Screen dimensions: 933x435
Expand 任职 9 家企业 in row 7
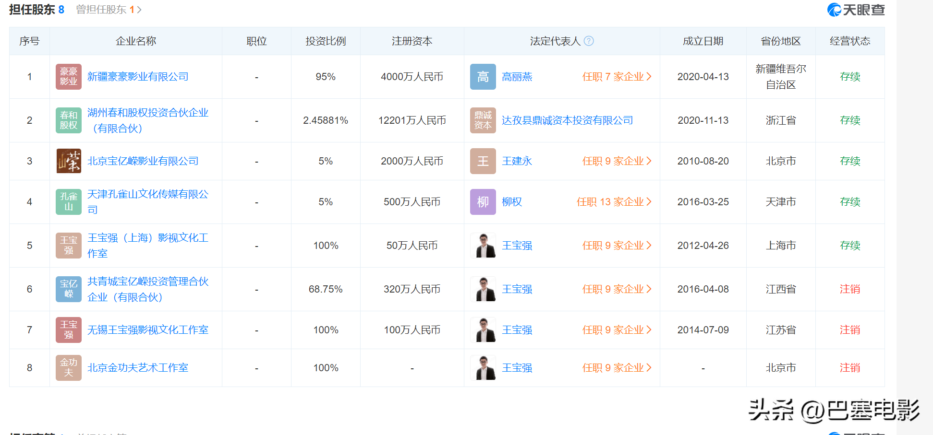(x=617, y=330)
